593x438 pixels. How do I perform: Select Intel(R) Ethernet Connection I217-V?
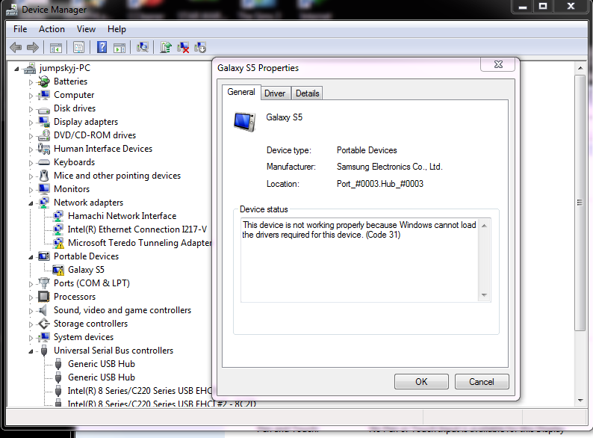(137, 229)
